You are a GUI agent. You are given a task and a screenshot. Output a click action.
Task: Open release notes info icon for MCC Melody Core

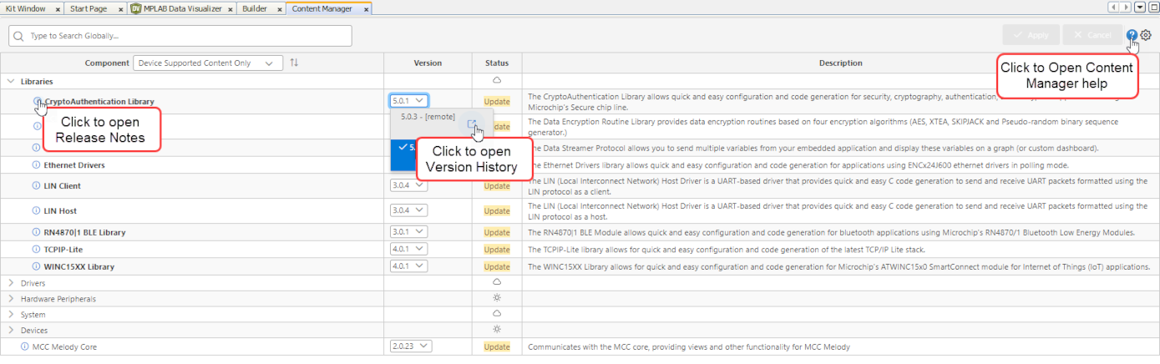coord(24,346)
